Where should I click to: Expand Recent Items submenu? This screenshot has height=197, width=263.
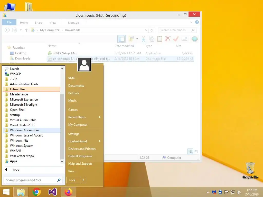[x=84, y=117]
